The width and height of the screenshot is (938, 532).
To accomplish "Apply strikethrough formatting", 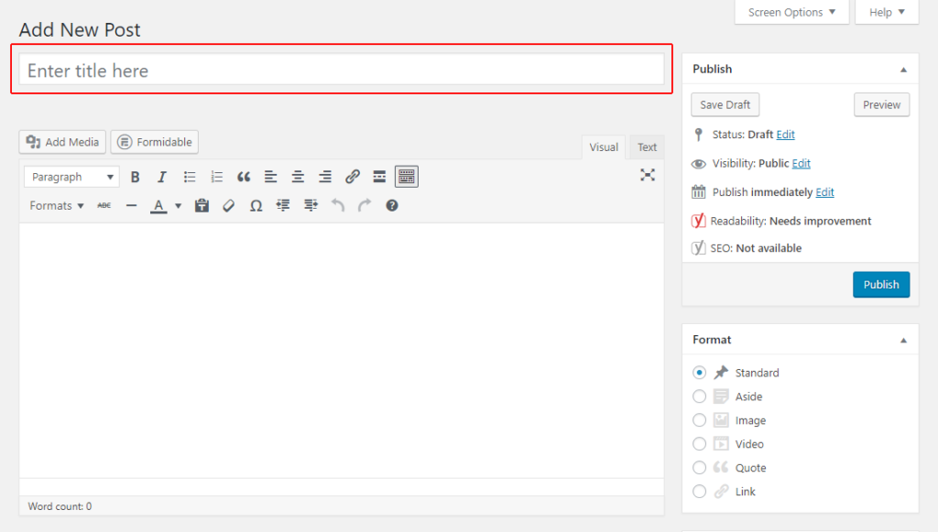I will coord(104,205).
